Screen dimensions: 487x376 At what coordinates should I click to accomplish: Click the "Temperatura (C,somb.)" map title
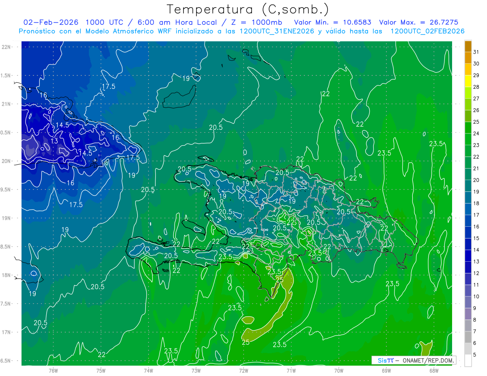(248, 9)
